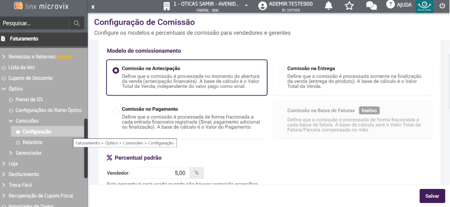
Task: Click the Pesquisar search field
Action: (x=34, y=23)
